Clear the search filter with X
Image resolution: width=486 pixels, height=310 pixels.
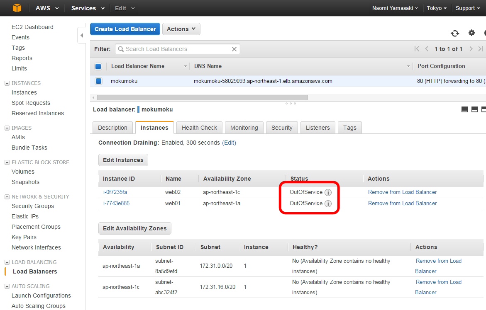pyautogui.click(x=234, y=49)
